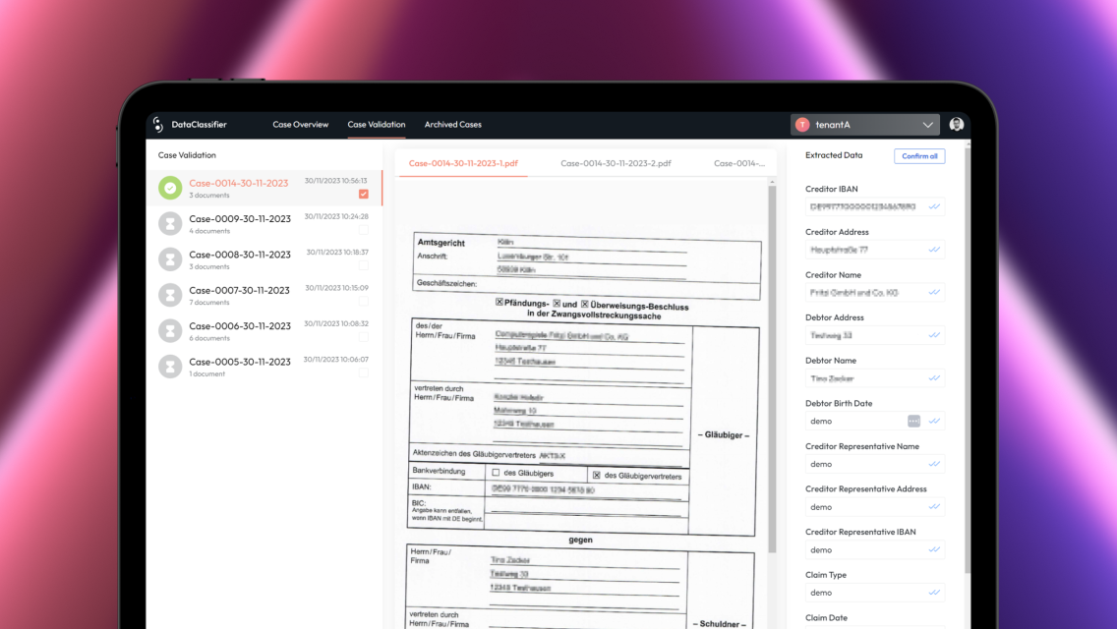Click timestamp 30/11/2023 10:06:07
The width and height of the screenshot is (1117, 629).
coord(336,359)
